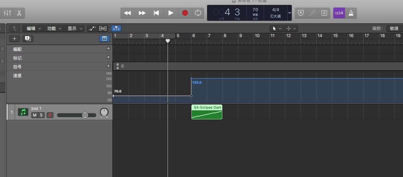403x177 pixels.
Task: Open the left-click Pointer tool menu
Action: coord(277,28)
